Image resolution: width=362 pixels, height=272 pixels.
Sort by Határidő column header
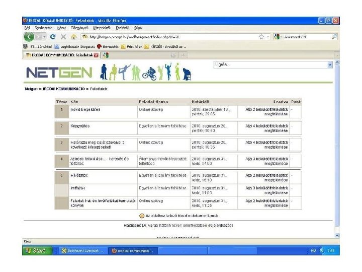[200, 102]
